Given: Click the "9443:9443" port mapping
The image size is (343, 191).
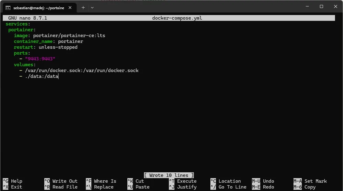Looking at the screenshot, I should (x=40, y=59).
